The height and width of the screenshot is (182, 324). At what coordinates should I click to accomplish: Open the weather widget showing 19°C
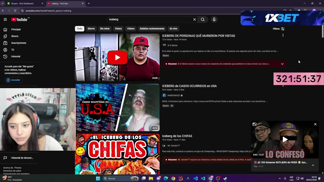[12, 178]
